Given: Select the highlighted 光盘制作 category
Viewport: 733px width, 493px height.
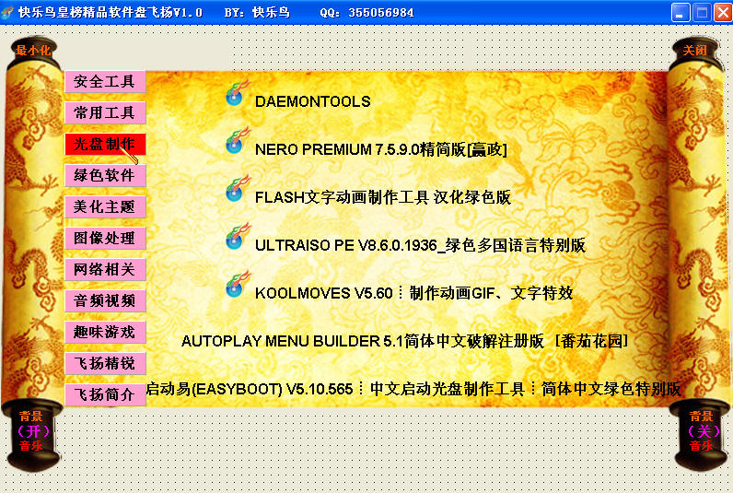Looking at the screenshot, I should pyautogui.click(x=105, y=144).
